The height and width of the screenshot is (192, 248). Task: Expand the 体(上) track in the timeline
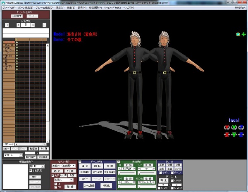pyautogui.click(x=4, y=56)
